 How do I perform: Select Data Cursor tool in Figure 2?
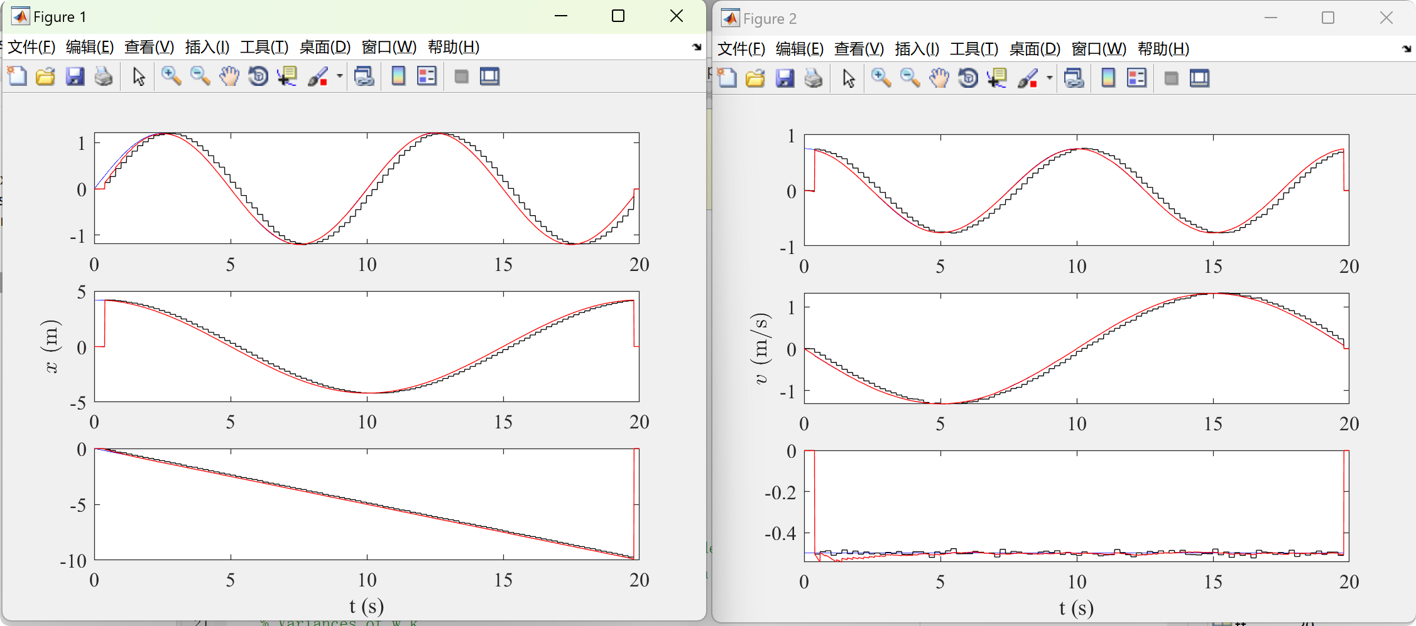[997, 78]
